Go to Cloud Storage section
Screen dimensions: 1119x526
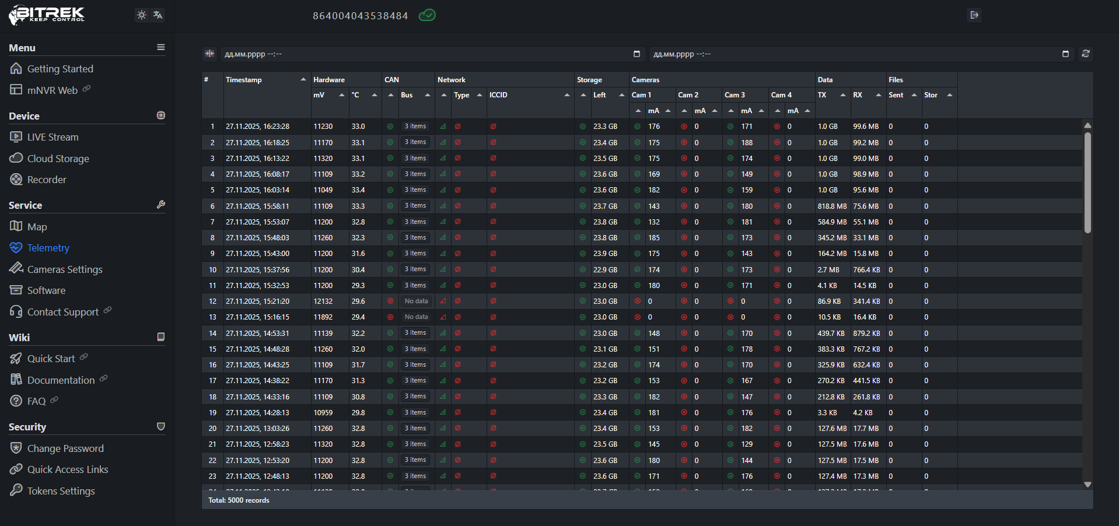(58, 159)
